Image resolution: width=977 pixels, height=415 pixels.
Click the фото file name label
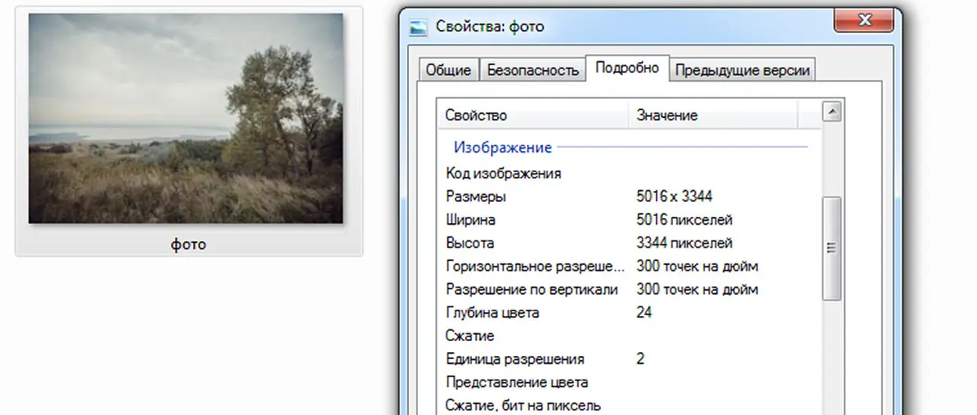(x=188, y=244)
